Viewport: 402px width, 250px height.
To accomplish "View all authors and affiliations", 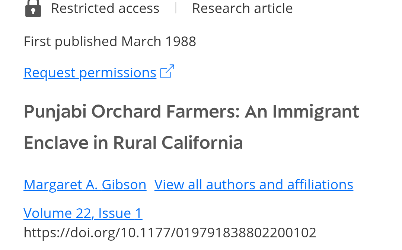I will click(254, 185).
